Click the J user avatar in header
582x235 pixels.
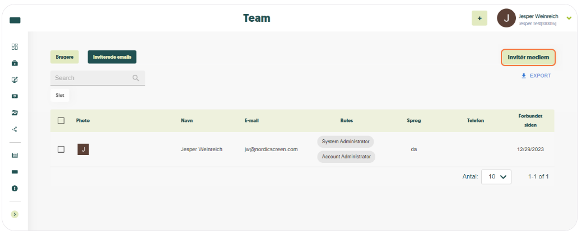click(x=506, y=18)
